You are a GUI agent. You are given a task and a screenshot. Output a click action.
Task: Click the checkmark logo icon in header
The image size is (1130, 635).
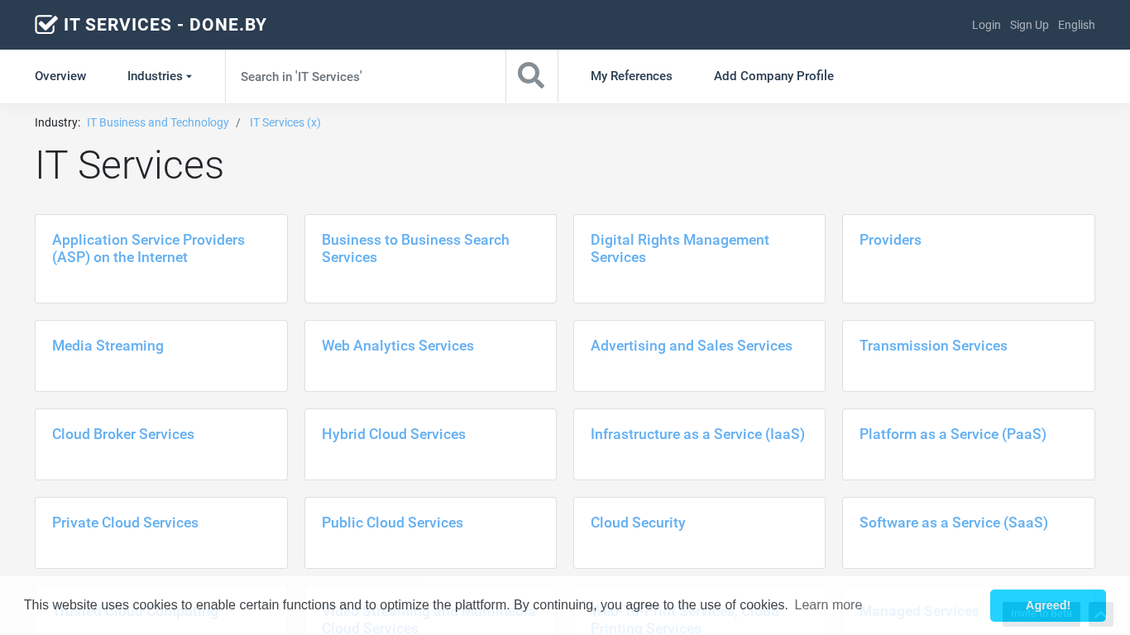[46, 25]
